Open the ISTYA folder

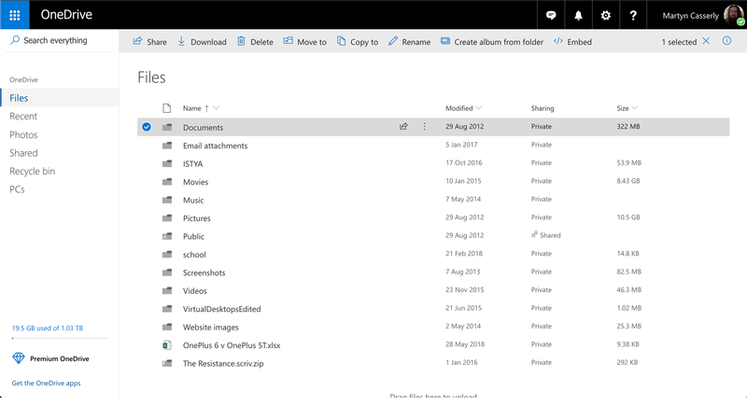coord(193,163)
